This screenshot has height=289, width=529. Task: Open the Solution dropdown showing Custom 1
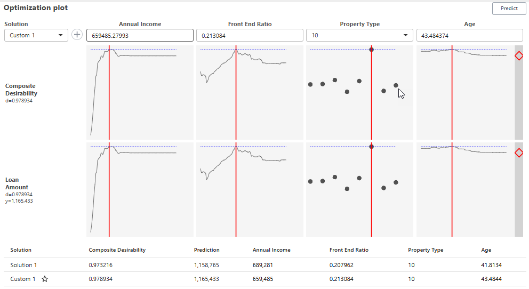pyautogui.click(x=36, y=35)
